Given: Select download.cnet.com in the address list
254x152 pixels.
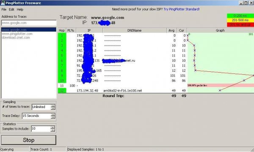Looking at the screenshot, I should click(16, 38).
